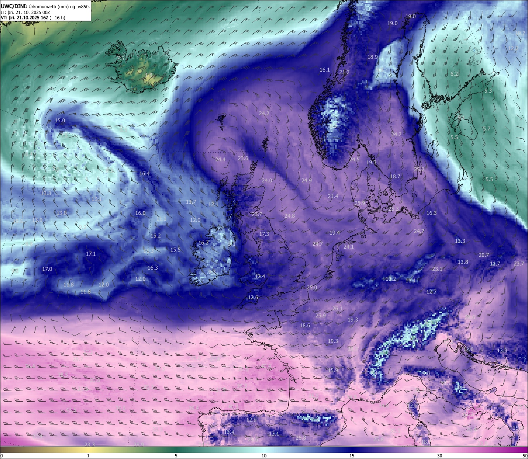The height and width of the screenshot is (459, 528).
Task: Click the 1 tick on the color scale
Action: (88, 456)
